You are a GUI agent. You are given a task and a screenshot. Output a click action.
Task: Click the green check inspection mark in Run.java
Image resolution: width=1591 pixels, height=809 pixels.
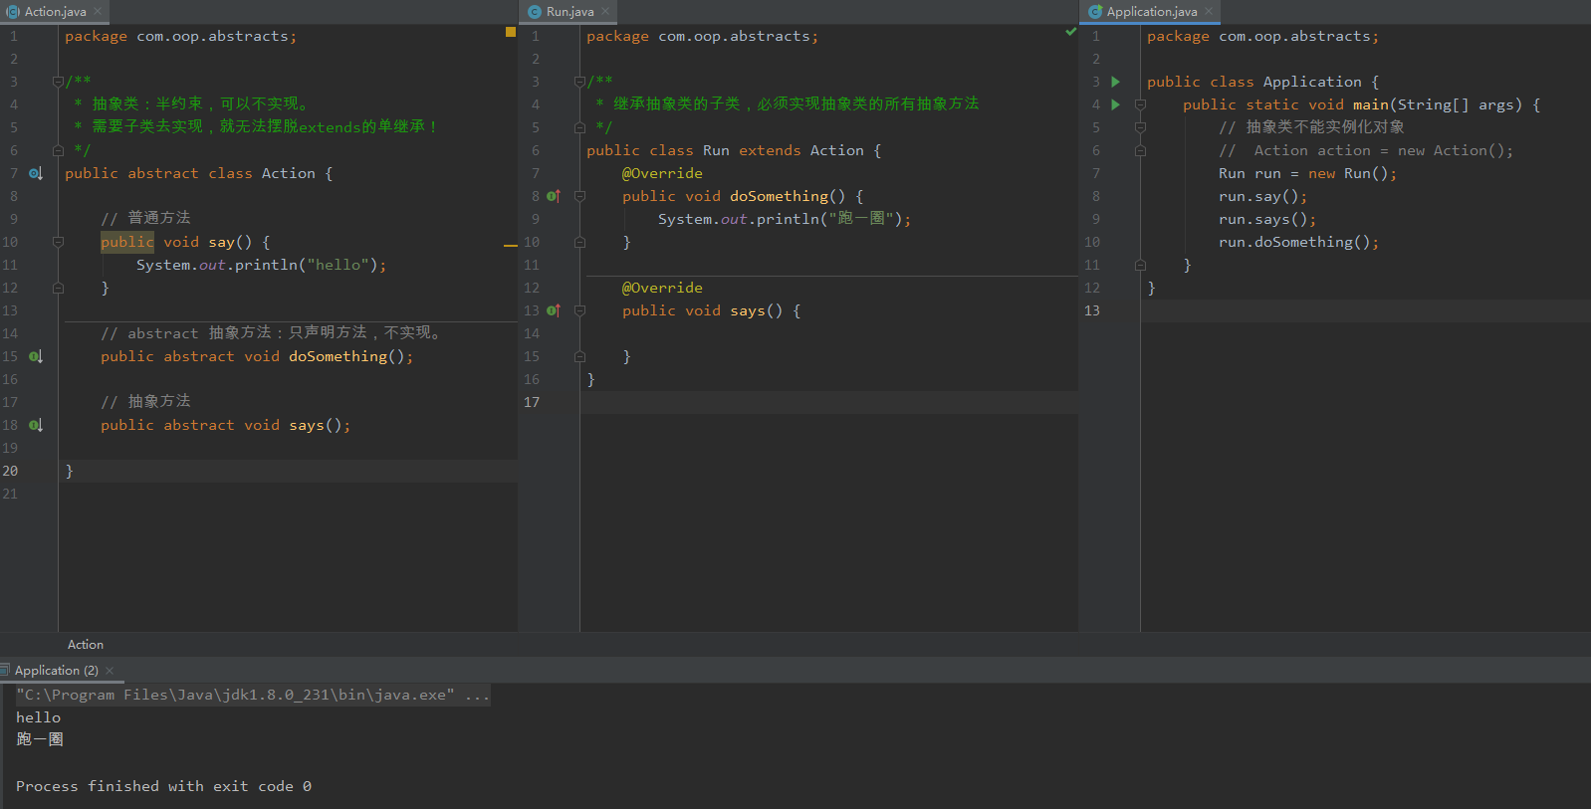[1071, 32]
